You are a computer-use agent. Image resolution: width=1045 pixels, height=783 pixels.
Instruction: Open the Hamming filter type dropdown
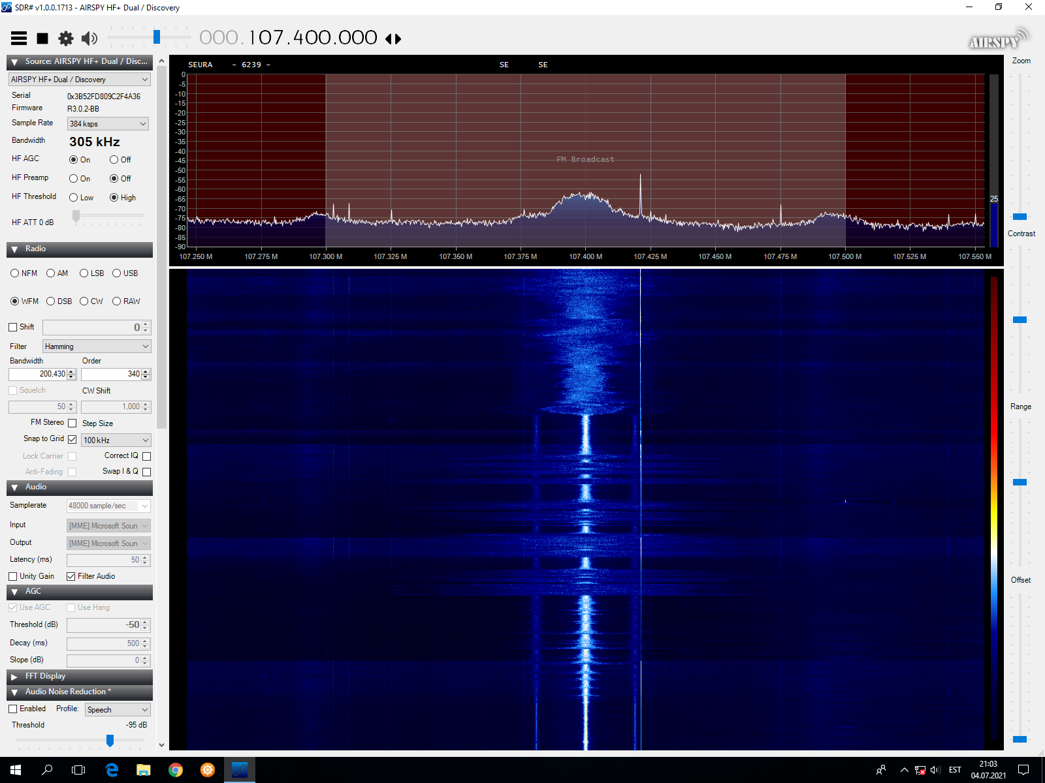(x=97, y=346)
